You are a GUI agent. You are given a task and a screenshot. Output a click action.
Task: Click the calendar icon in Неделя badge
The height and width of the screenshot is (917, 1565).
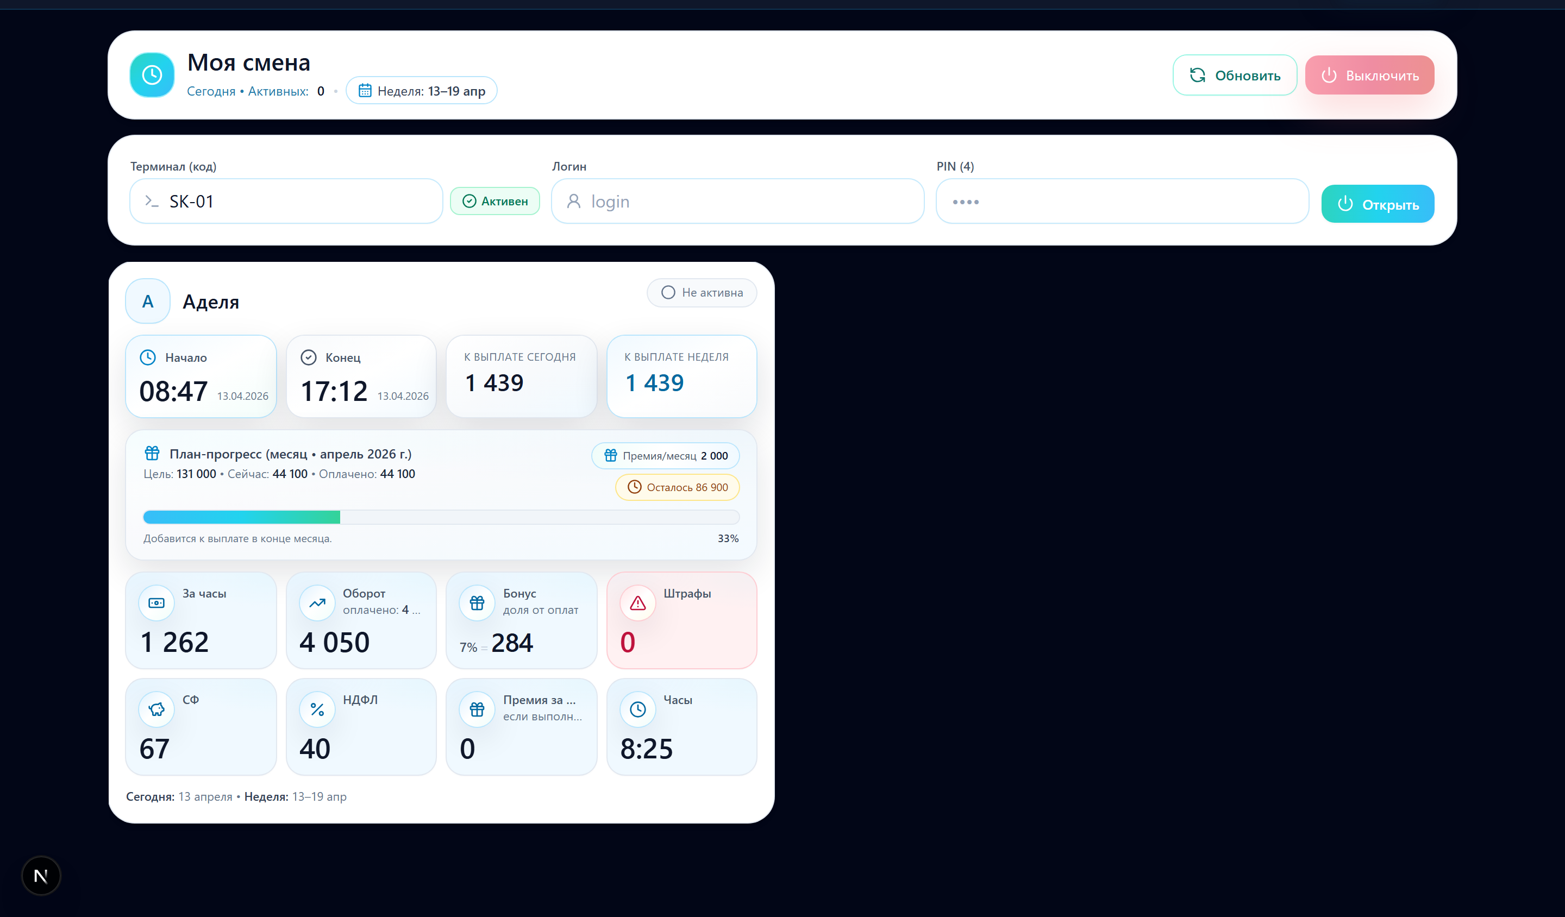click(x=365, y=91)
